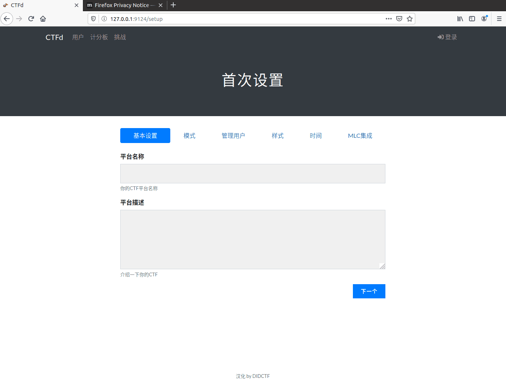Click the 下一个 next button
The height and width of the screenshot is (382, 506).
tap(369, 291)
